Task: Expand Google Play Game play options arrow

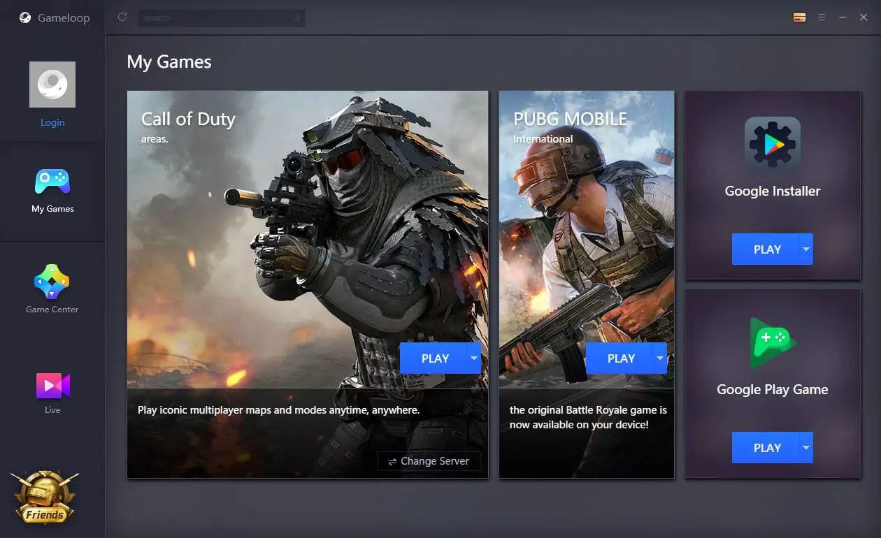Action: [x=806, y=448]
